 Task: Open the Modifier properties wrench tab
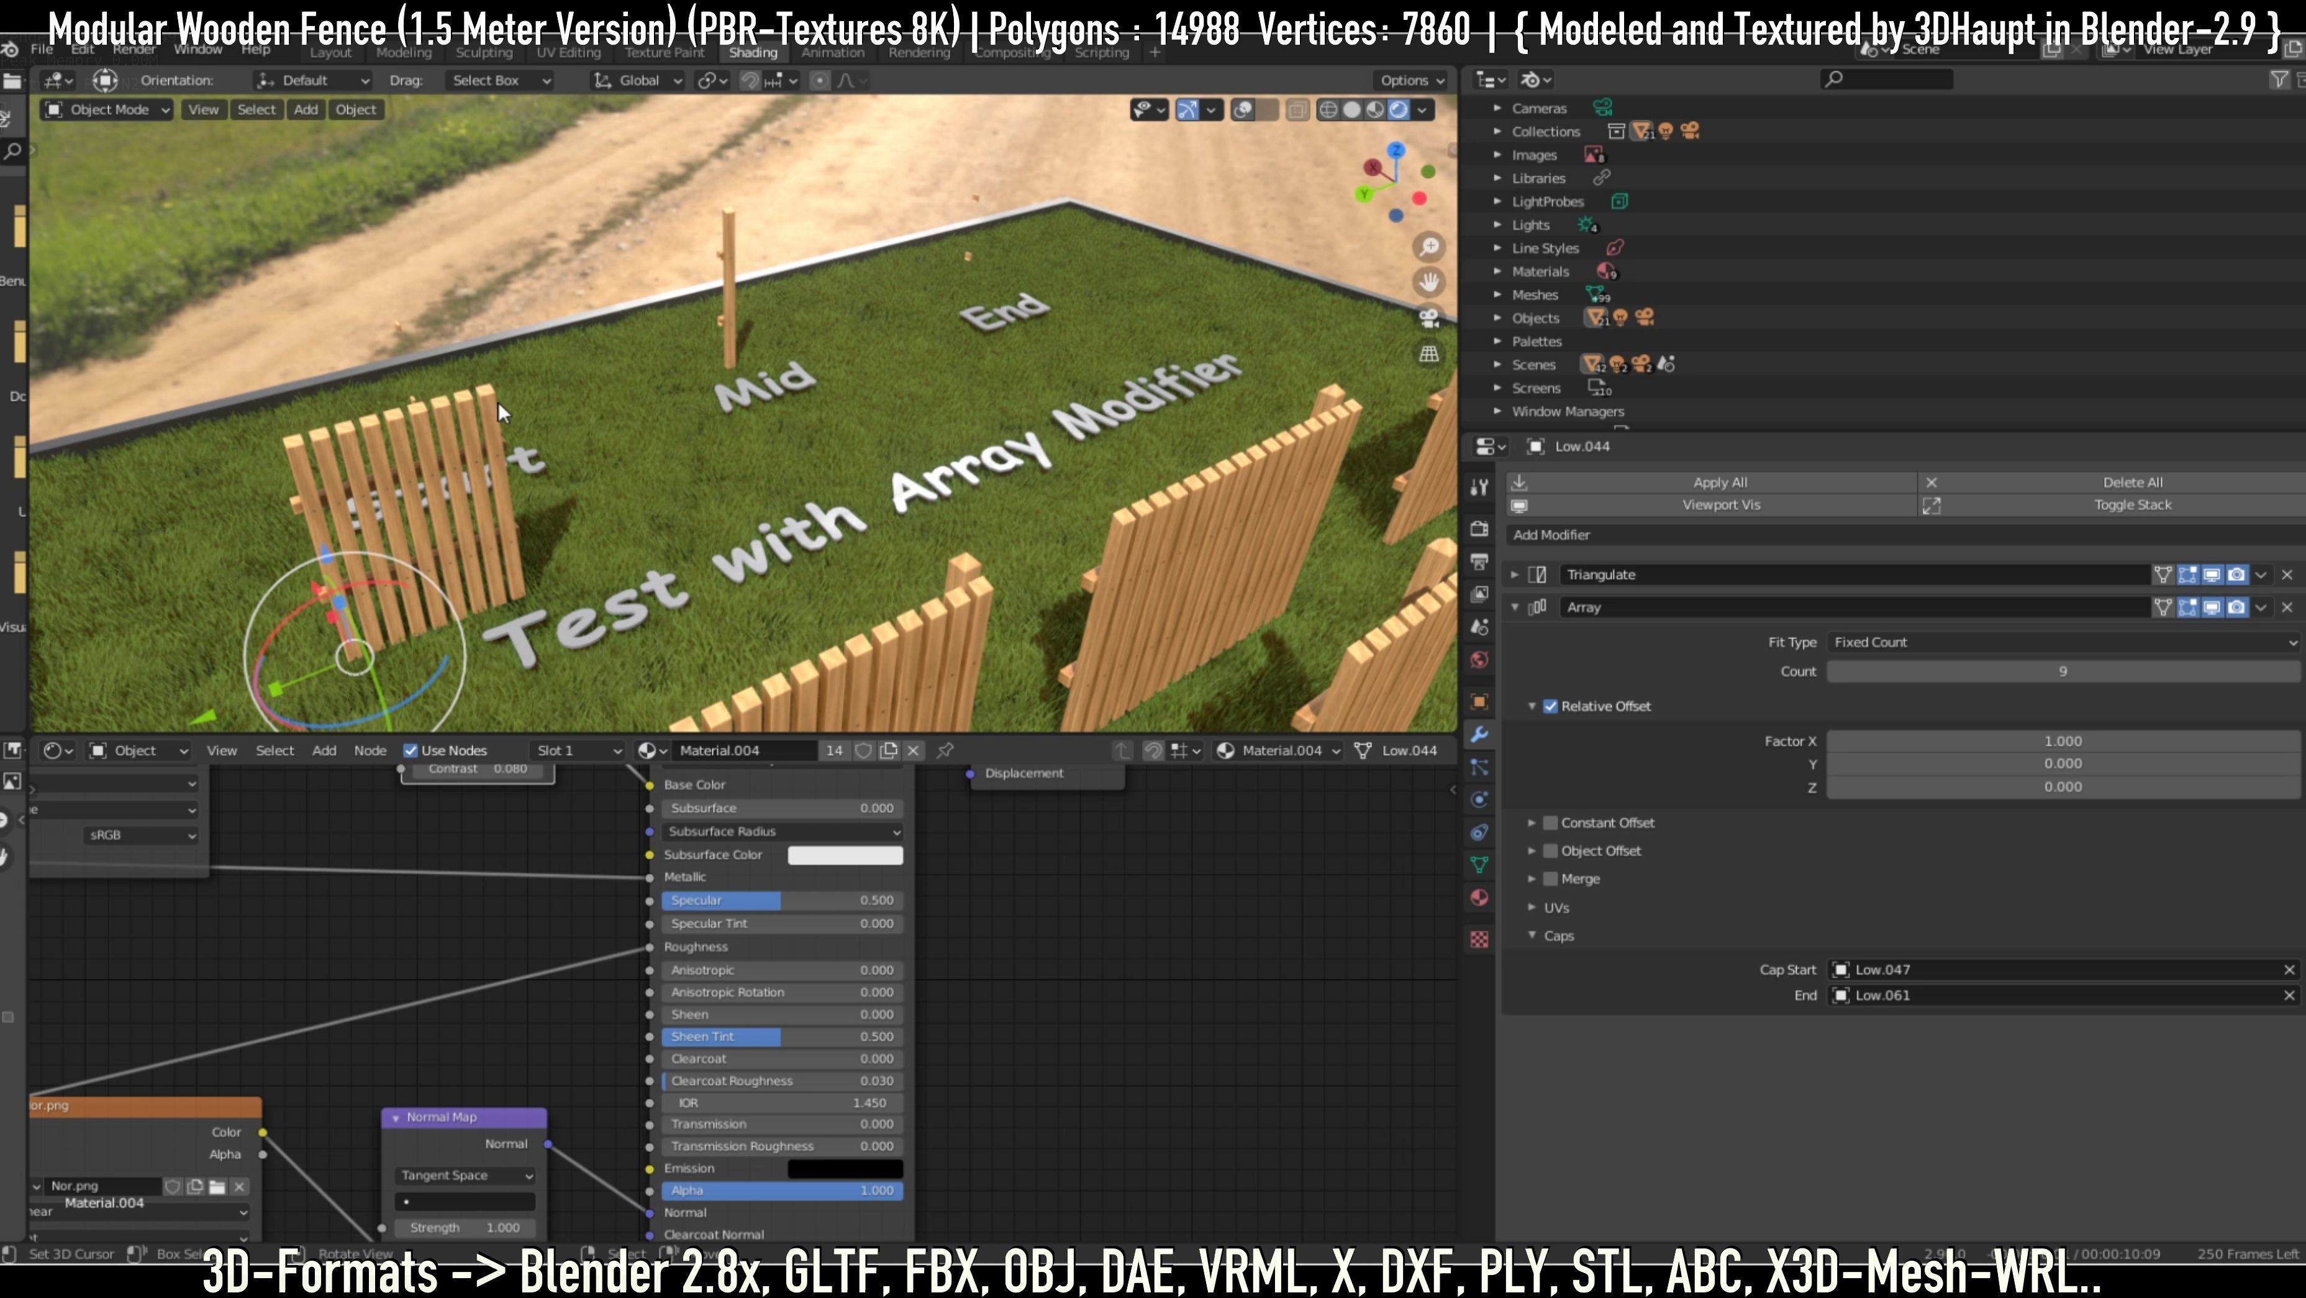[1479, 734]
